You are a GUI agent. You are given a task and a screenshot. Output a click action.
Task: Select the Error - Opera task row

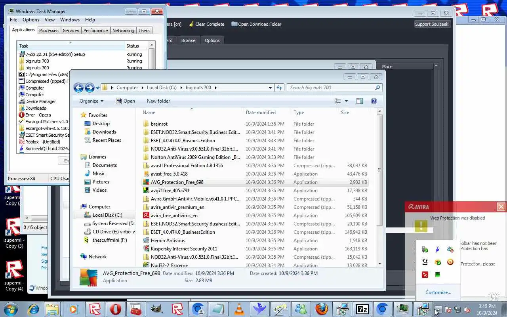(x=38, y=115)
